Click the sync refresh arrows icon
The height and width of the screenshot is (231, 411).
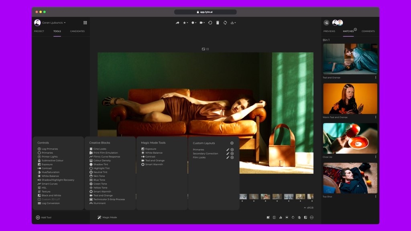click(x=225, y=23)
